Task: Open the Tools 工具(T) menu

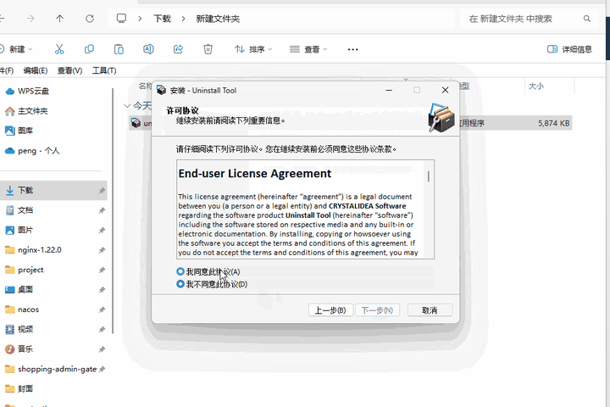Action: (104, 70)
